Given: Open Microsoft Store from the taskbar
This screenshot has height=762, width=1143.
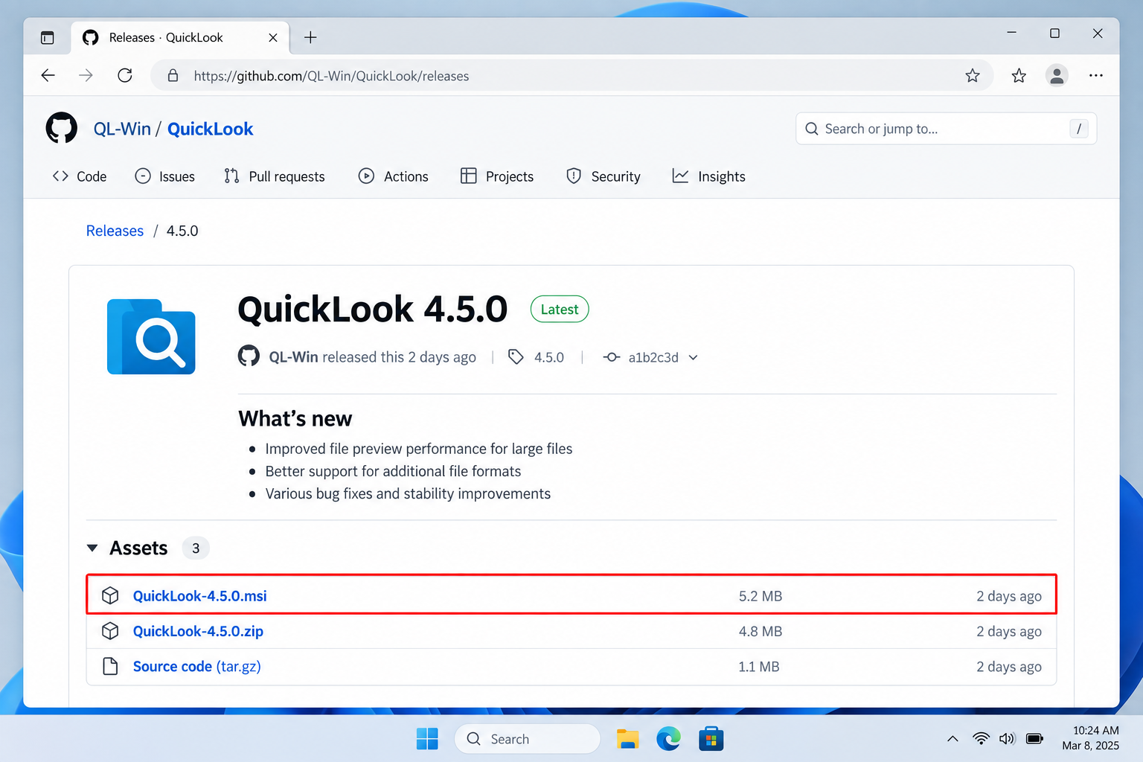Looking at the screenshot, I should (x=711, y=739).
